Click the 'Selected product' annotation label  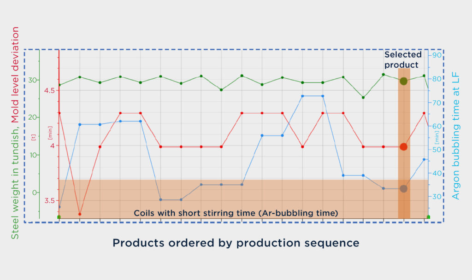(x=403, y=59)
